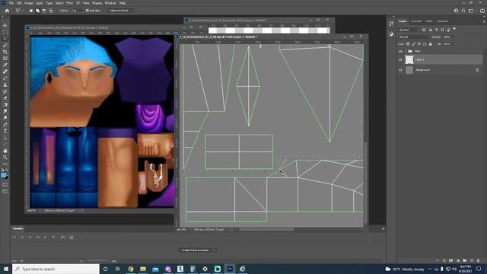Open the Opacity dropdown arrow
487x274 pixels.
454,37
